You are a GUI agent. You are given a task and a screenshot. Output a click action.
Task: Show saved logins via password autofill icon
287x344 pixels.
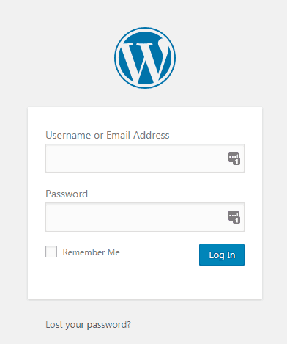[234, 217]
